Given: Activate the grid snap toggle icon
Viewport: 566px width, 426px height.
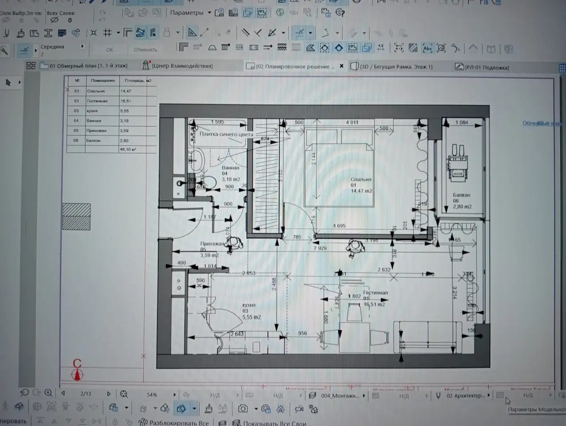Looking at the screenshot, I should click(x=107, y=33).
